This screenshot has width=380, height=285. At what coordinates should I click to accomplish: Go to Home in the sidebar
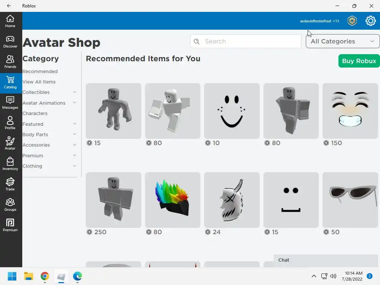click(x=10, y=21)
